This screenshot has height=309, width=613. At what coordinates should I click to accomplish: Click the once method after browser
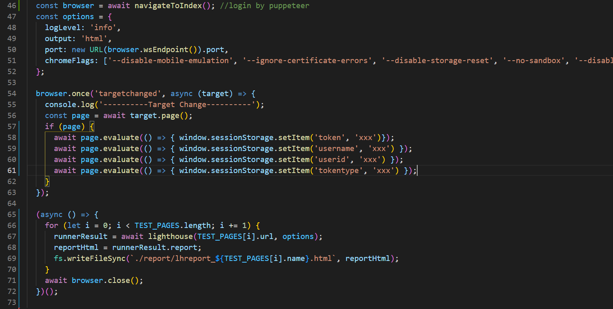point(81,94)
